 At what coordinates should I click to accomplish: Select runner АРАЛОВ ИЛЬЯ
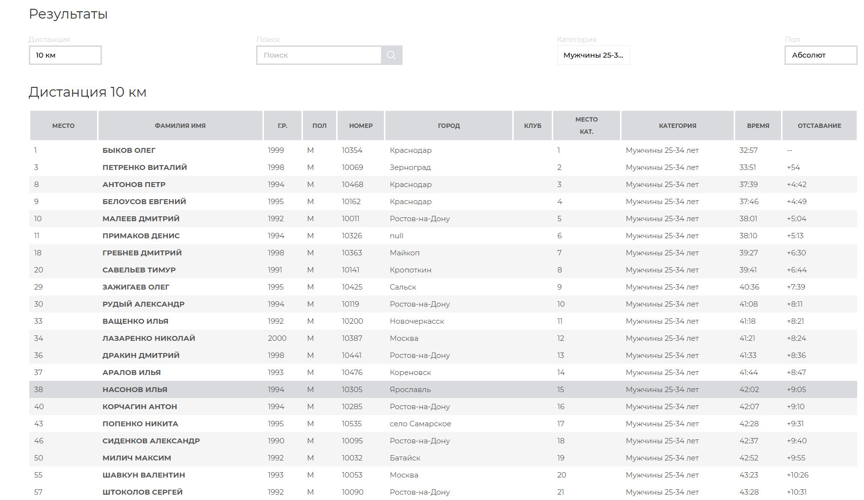tap(131, 373)
